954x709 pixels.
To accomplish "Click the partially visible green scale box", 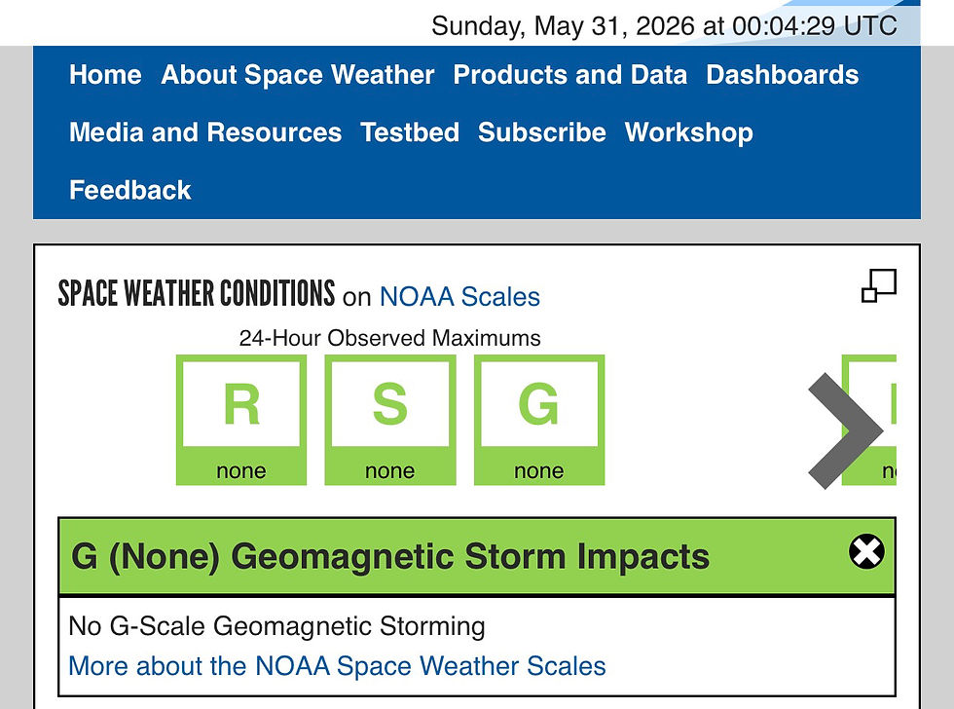I will point(868,420).
